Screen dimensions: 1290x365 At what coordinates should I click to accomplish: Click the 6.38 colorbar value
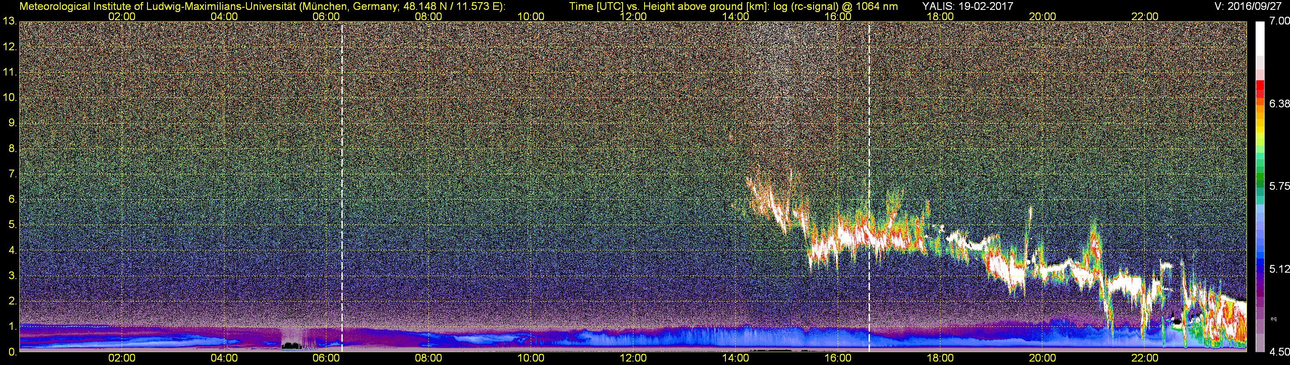[x=1280, y=103]
